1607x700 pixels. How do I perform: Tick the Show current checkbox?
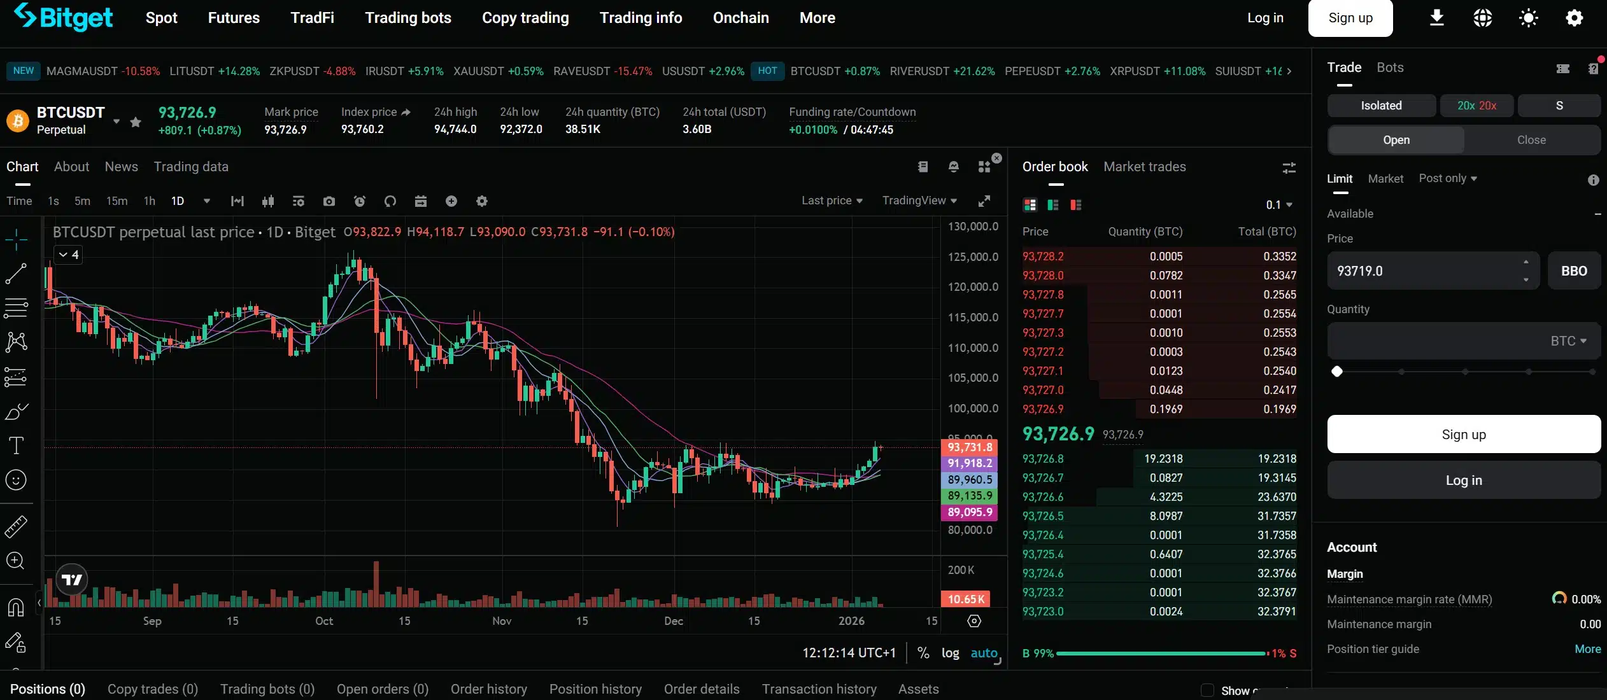click(x=1207, y=690)
